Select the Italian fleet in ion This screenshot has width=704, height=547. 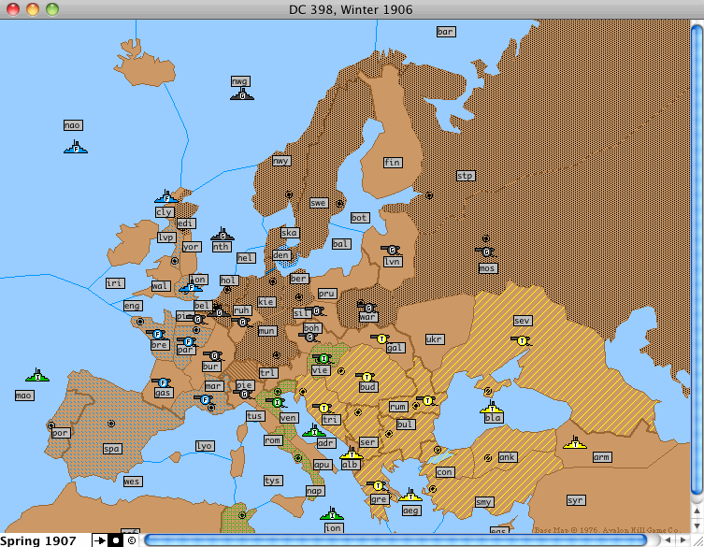(332, 514)
